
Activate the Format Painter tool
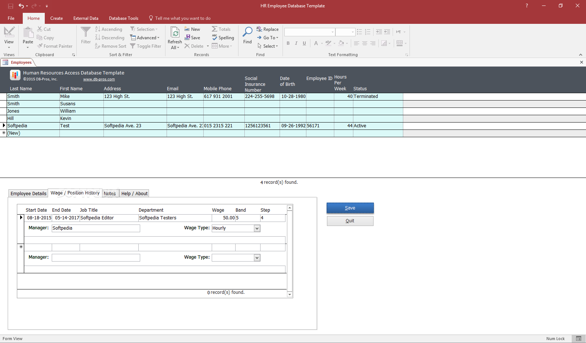tap(55, 46)
